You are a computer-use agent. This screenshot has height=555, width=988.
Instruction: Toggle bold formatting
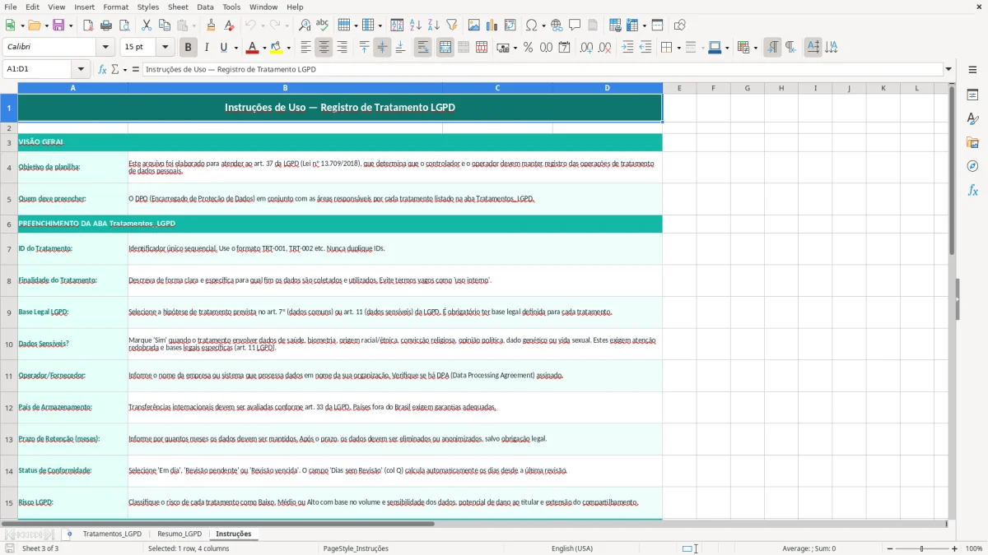(189, 48)
